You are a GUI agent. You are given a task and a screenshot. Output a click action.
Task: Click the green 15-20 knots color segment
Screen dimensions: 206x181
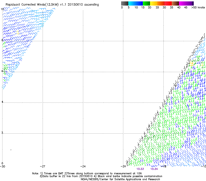(146, 3)
